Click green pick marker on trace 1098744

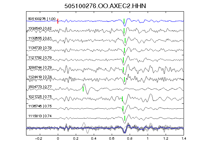point(123,70)
